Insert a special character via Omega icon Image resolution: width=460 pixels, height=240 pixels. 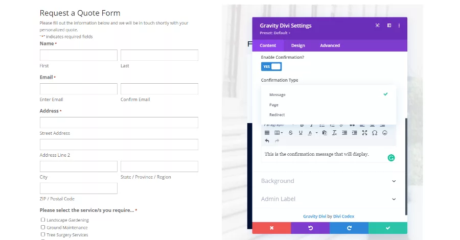pyautogui.click(x=375, y=133)
